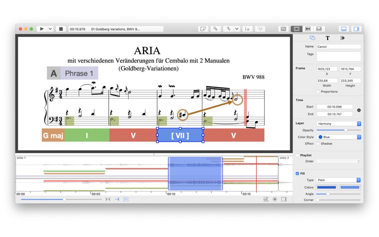The height and width of the screenshot is (237, 379).
Task: Open the playlist Order dropdown
Action: (339, 161)
